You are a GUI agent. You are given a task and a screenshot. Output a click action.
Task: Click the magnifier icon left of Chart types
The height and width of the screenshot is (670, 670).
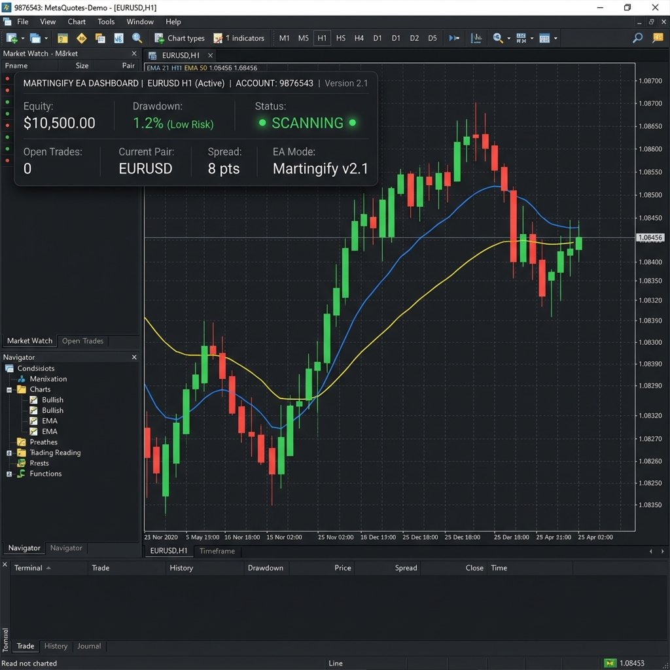point(137,38)
